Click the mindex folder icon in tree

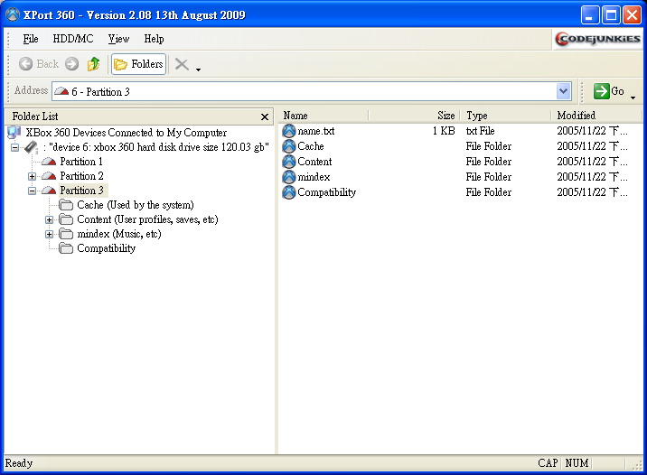(66, 234)
